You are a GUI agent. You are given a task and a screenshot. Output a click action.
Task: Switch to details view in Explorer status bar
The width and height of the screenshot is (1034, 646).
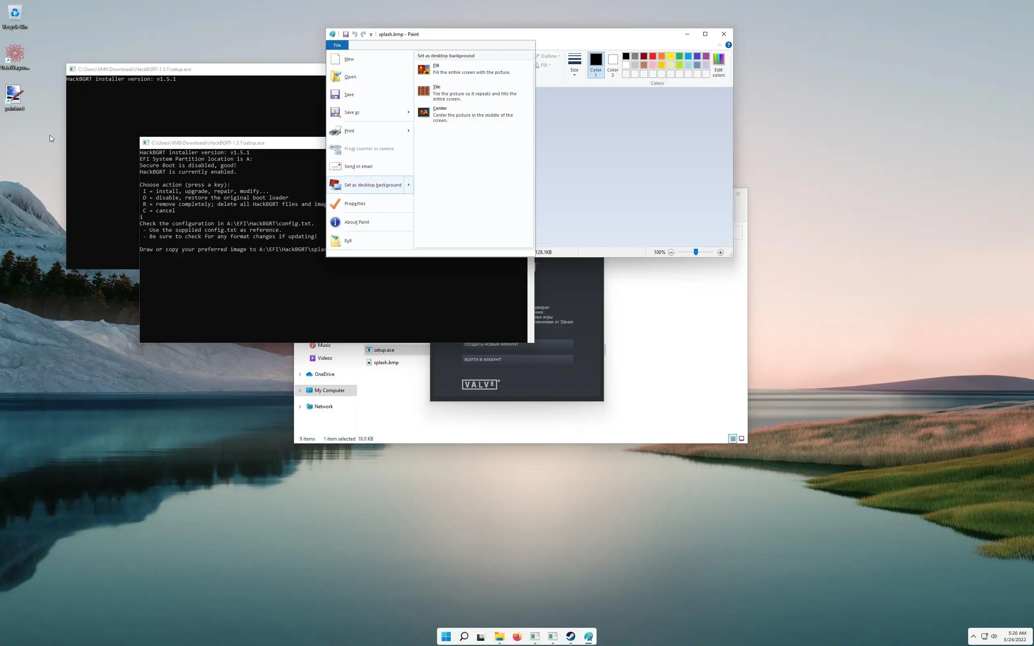(732, 438)
